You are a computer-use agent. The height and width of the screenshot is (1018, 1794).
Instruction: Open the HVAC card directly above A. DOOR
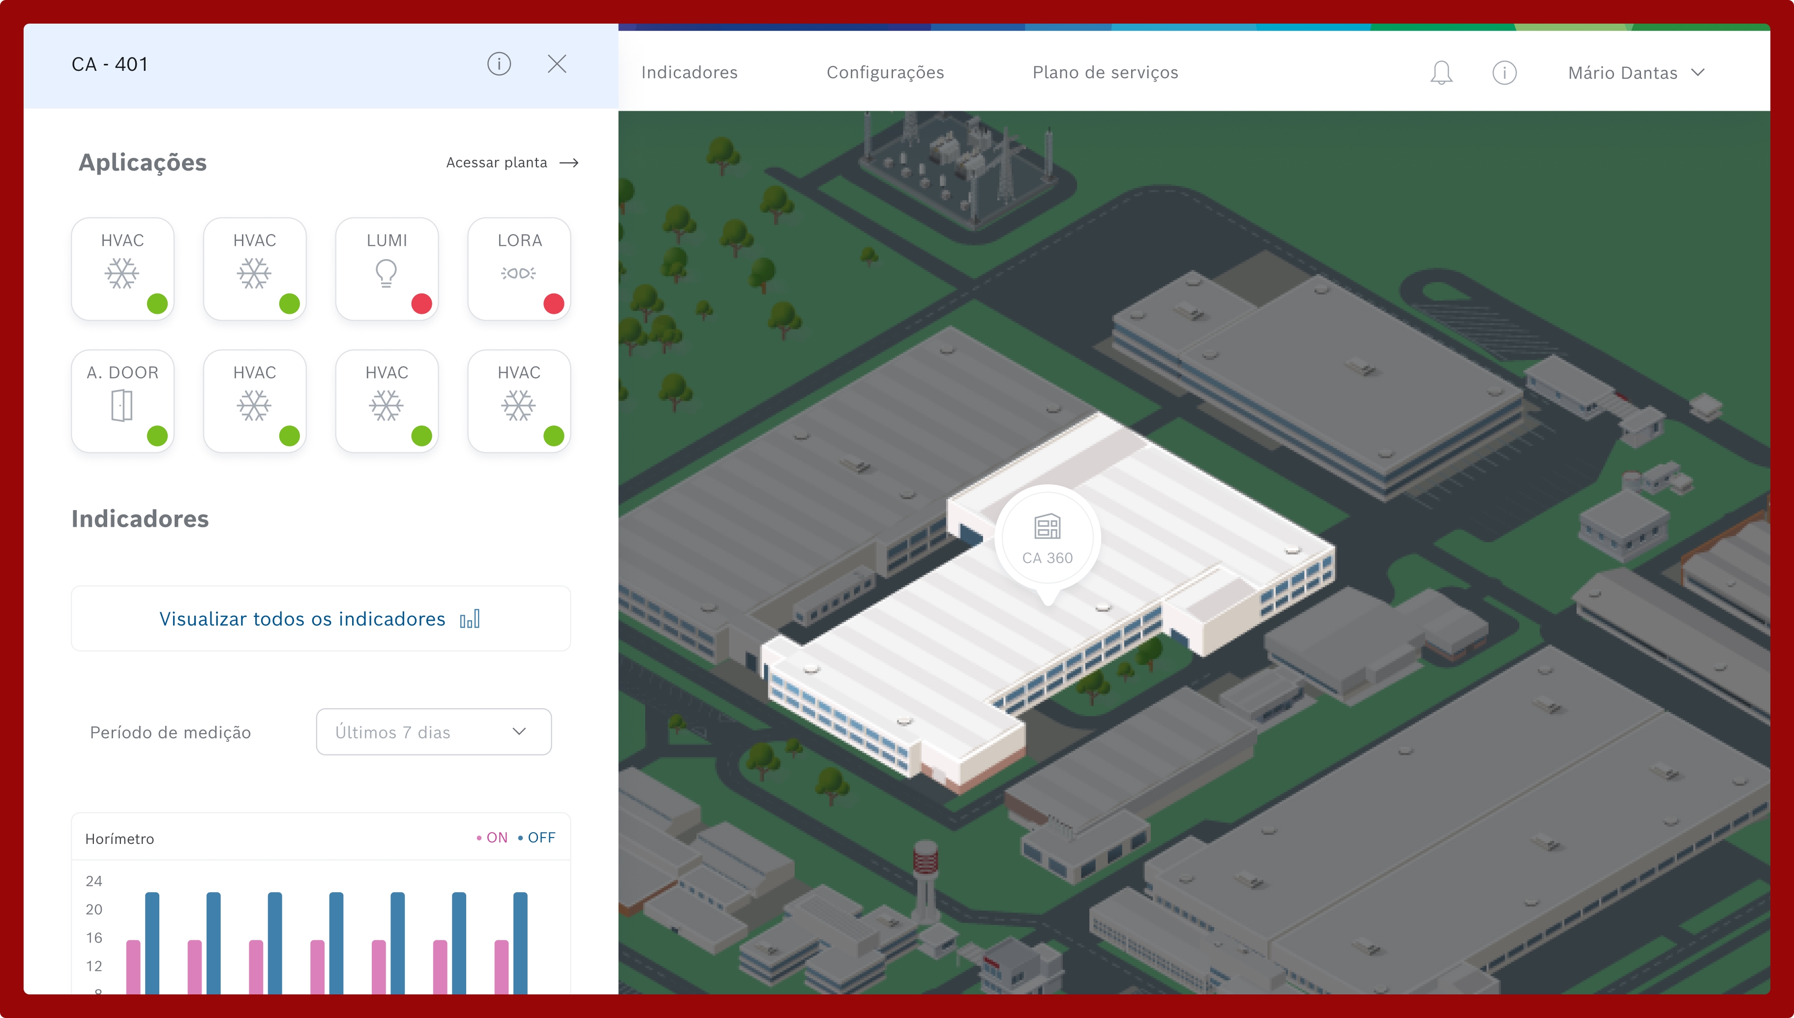point(122,269)
